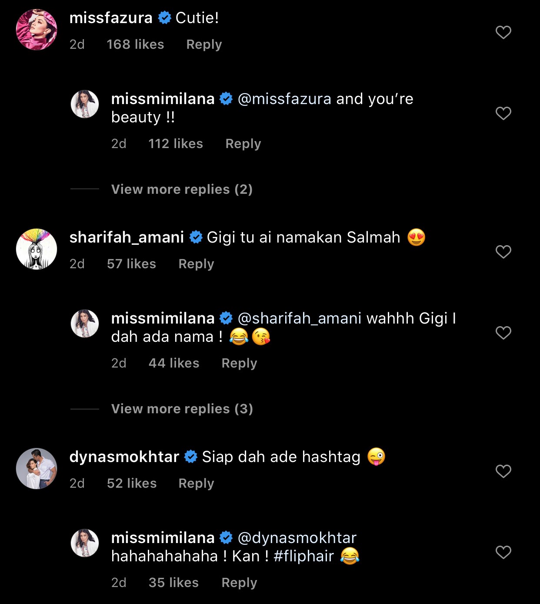This screenshot has width=540, height=604.
Task: Open dynasmokhtar's profile avatar
Action: (x=37, y=469)
